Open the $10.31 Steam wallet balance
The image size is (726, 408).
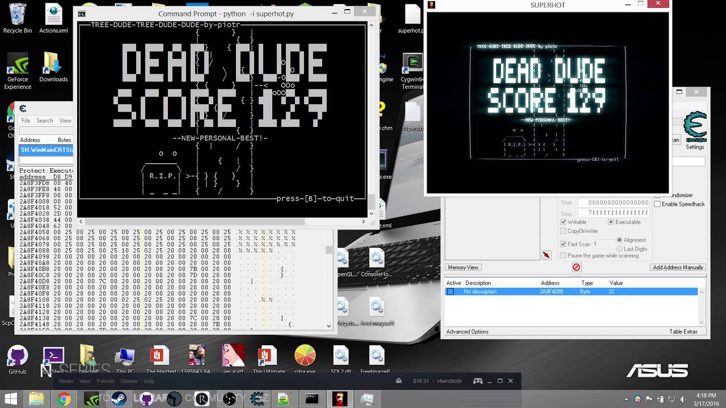[421, 381]
